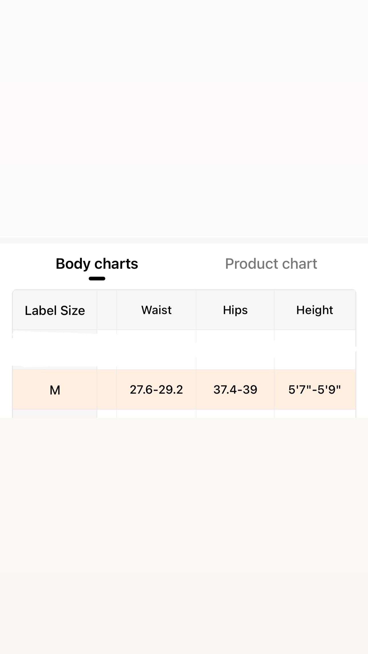Click the blank Hips cell above 37.4-39
Viewport: 368px width, 654px height.
(235, 350)
